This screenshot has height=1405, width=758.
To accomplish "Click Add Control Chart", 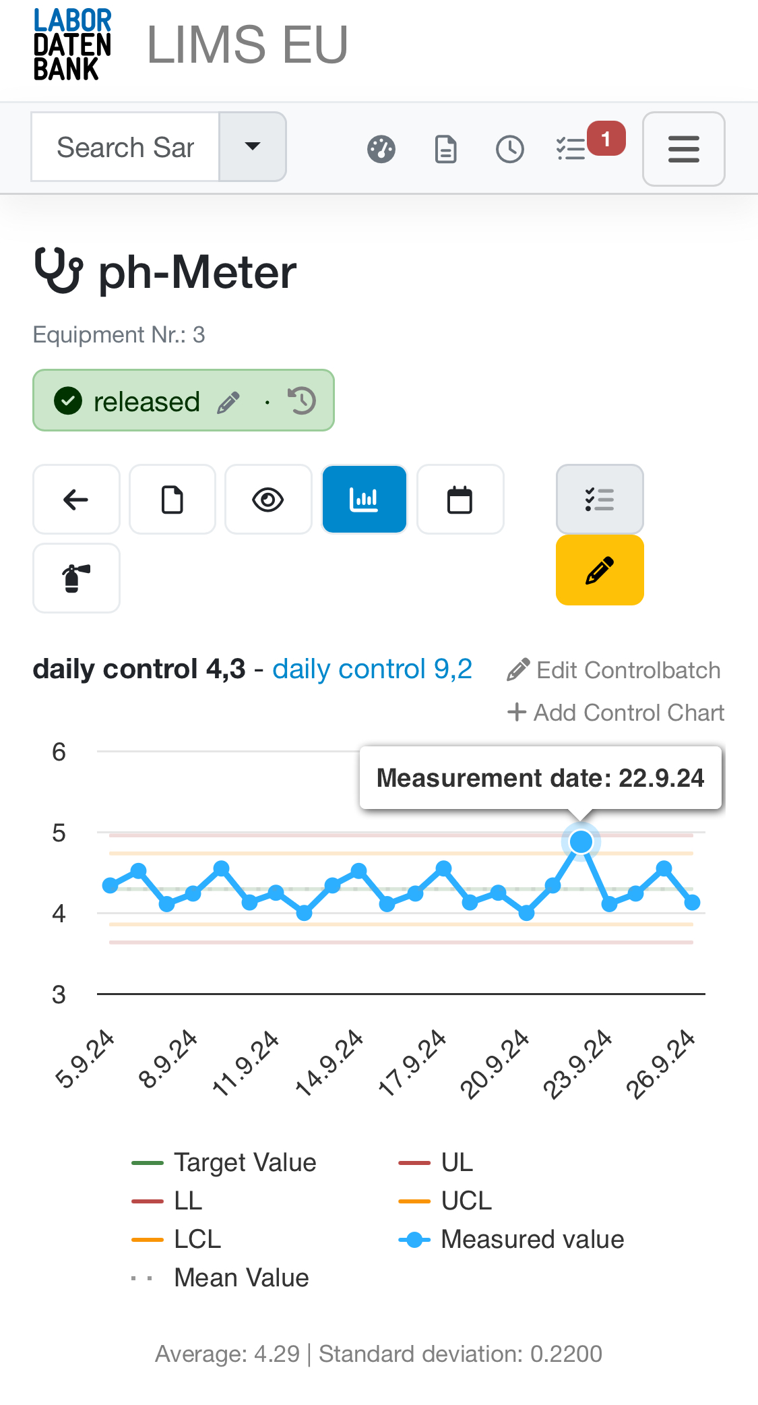I will pyautogui.click(x=616, y=713).
